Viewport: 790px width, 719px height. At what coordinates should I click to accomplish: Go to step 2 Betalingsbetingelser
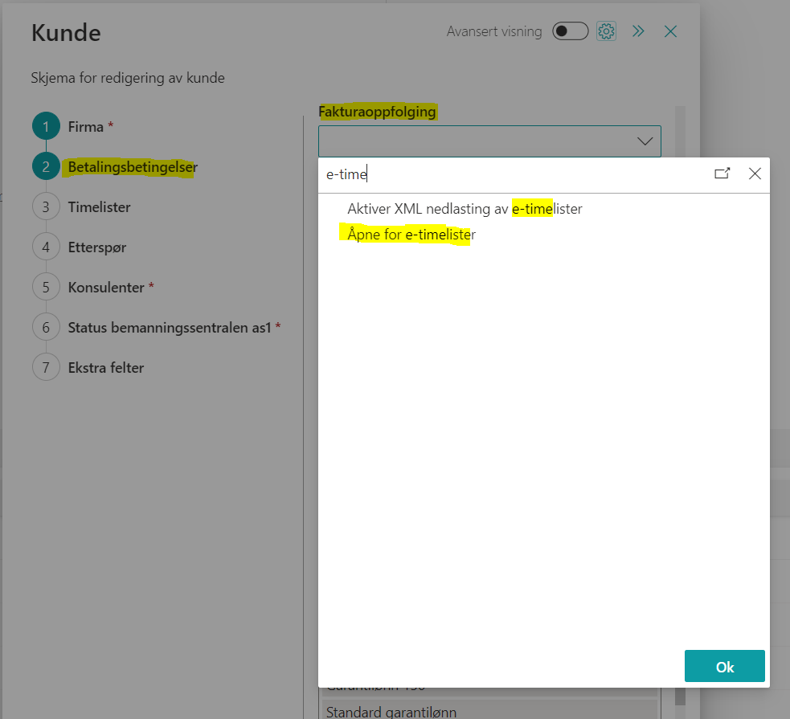[x=115, y=166]
